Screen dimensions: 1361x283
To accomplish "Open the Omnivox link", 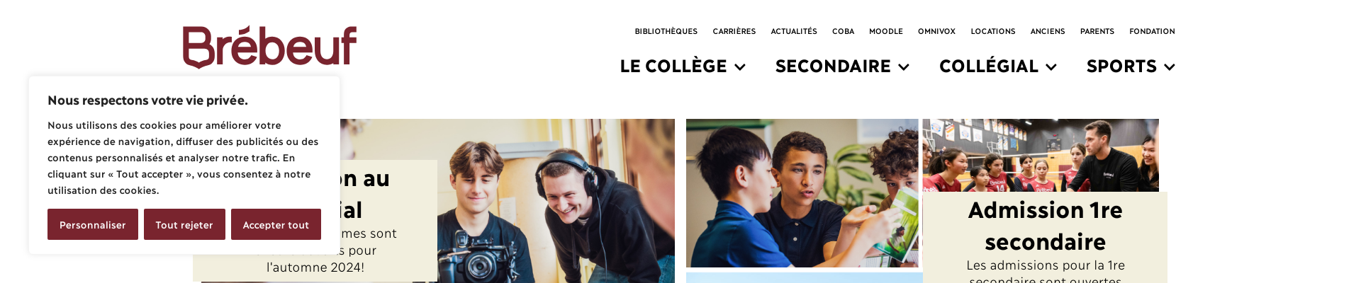I will click(936, 31).
